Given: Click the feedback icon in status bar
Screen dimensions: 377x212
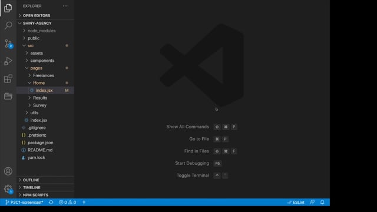Looking at the screenshot, I should click(312, 203).
